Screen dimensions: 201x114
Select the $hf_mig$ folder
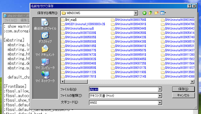coord(69,20)
